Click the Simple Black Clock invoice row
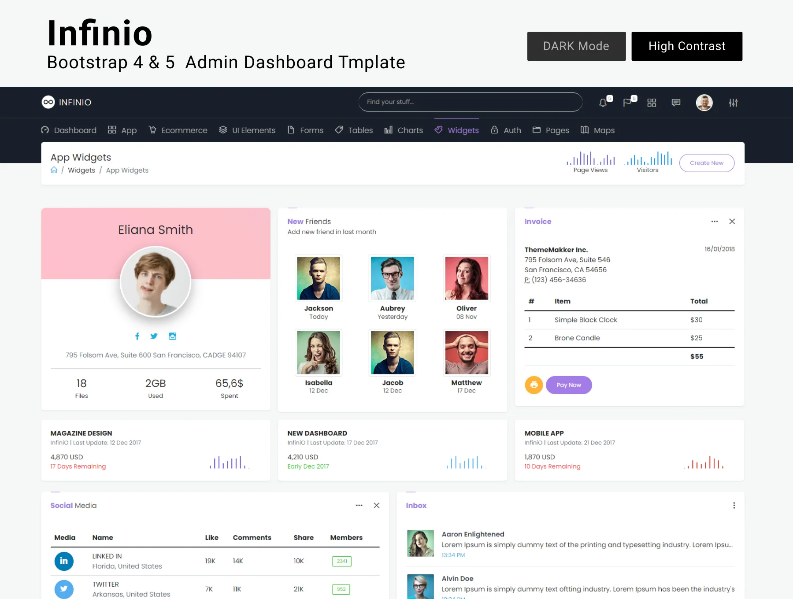This screenshot has width=793, height=599. pyautogui.click(x=630, y=320)
